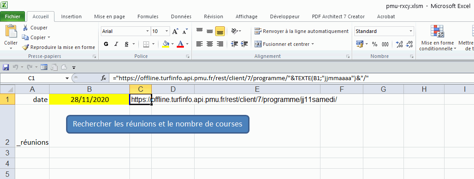474x179 pixels.
Task: Align cell content to the middle
Action: [x=210, y=31]
